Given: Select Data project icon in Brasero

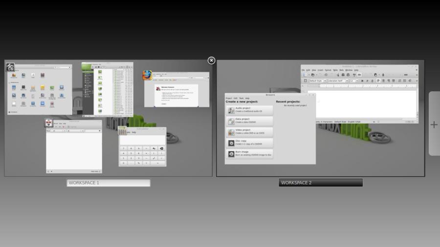Looking at the screenshot, I should (x=231, y=121).
